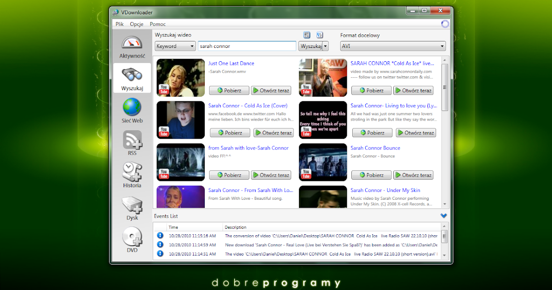Click Otwórz teraz for Cold As Ice (Cover)

click(273, 133)
